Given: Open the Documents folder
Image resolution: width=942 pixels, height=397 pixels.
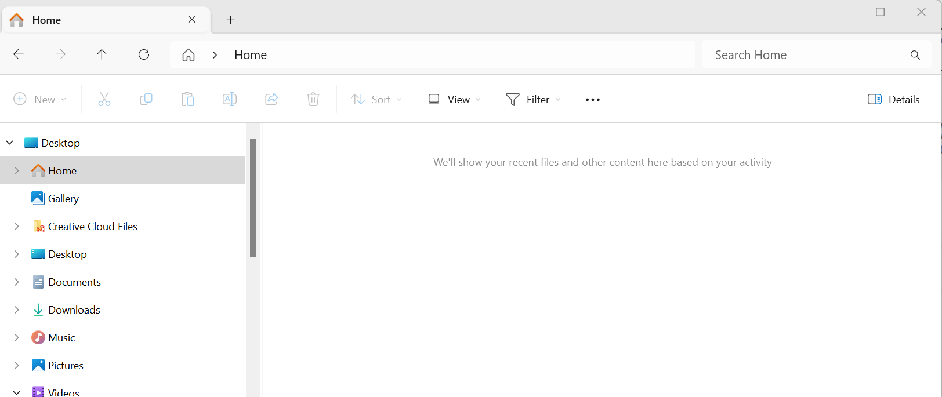Looking at the screenshot, I should (x=74, y=282).
